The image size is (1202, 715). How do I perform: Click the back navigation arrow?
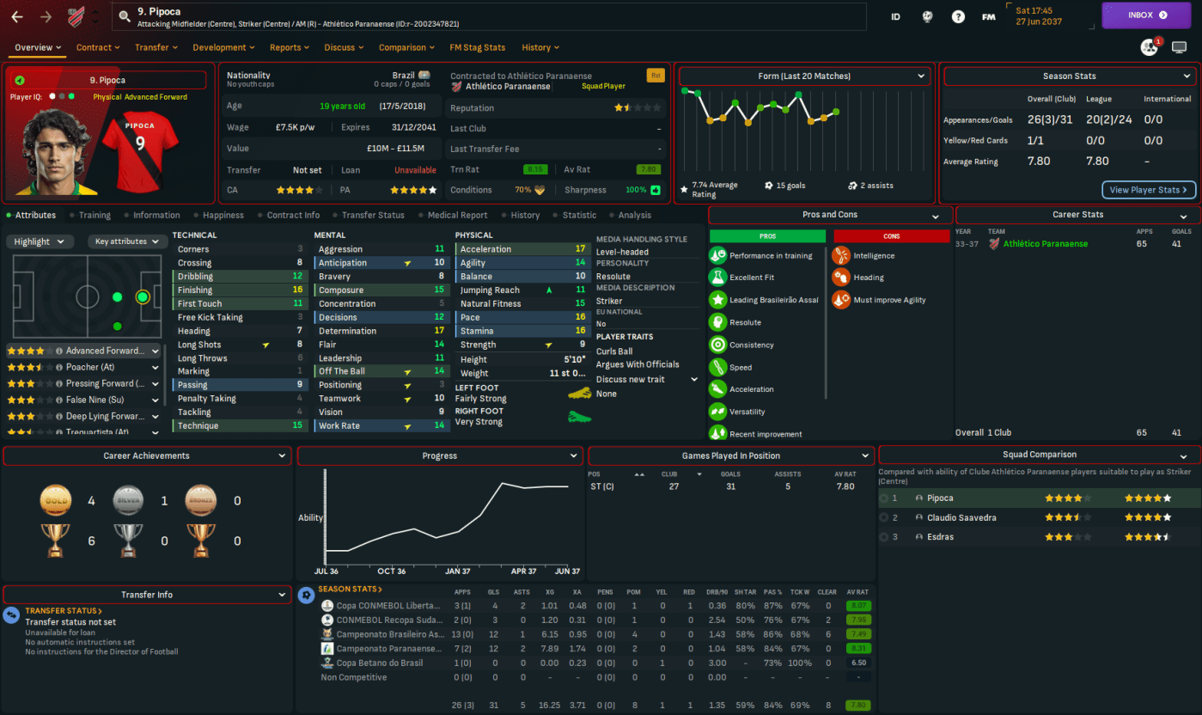[17, 16]
